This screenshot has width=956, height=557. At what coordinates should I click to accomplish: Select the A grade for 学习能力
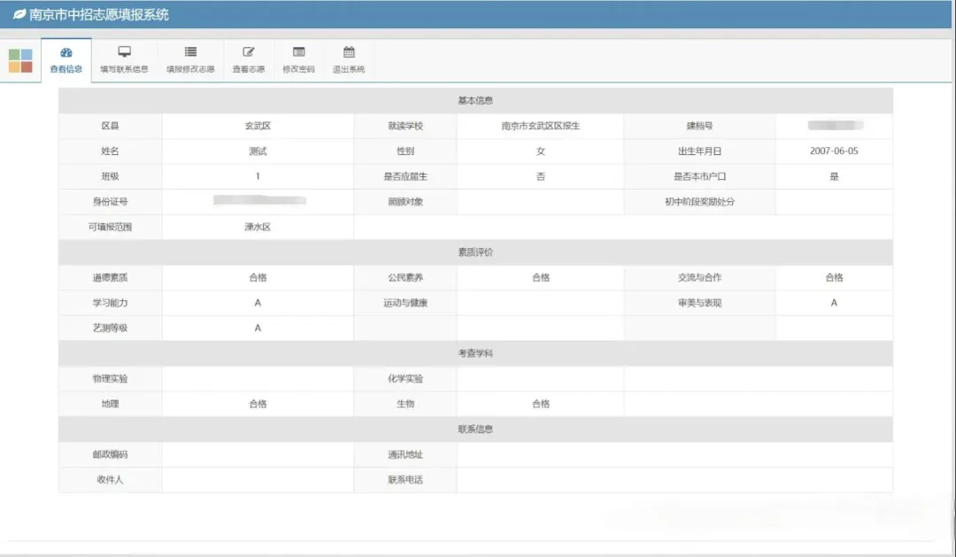(x=258, y=303)
